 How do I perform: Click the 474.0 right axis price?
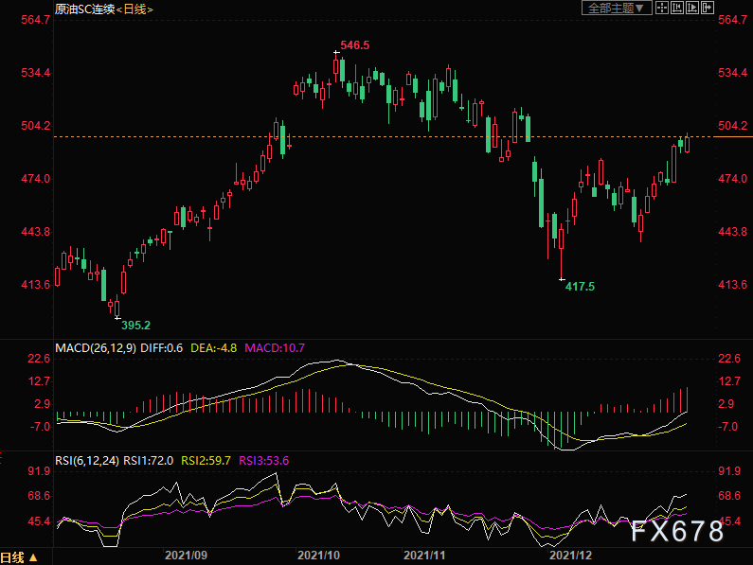click(x=732, y=179)
